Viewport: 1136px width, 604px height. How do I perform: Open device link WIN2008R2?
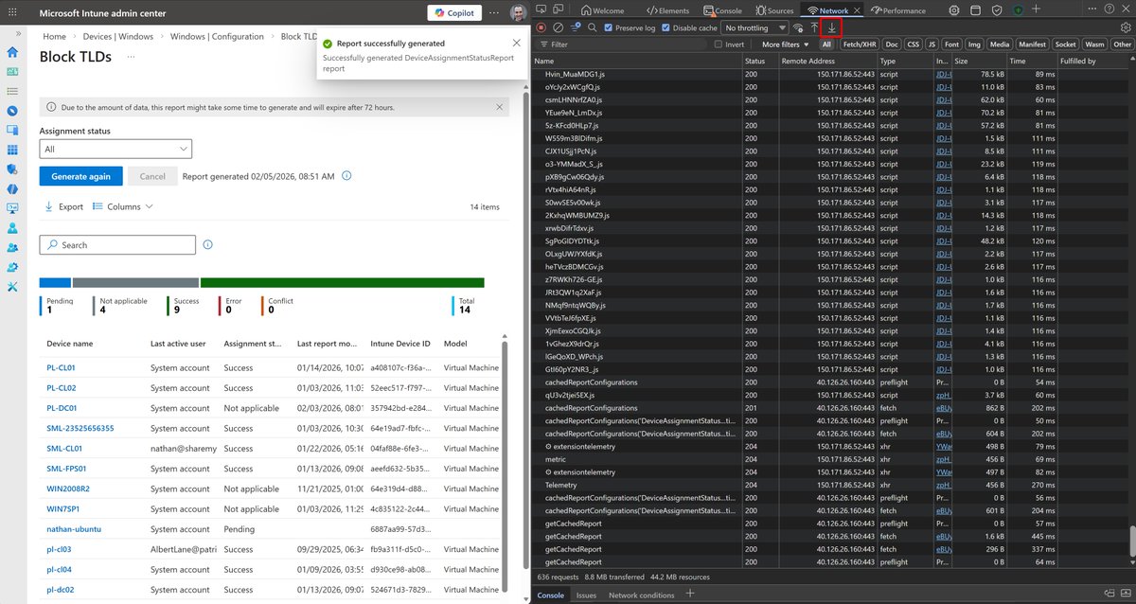pyautogui.click(x=68, y=489)
